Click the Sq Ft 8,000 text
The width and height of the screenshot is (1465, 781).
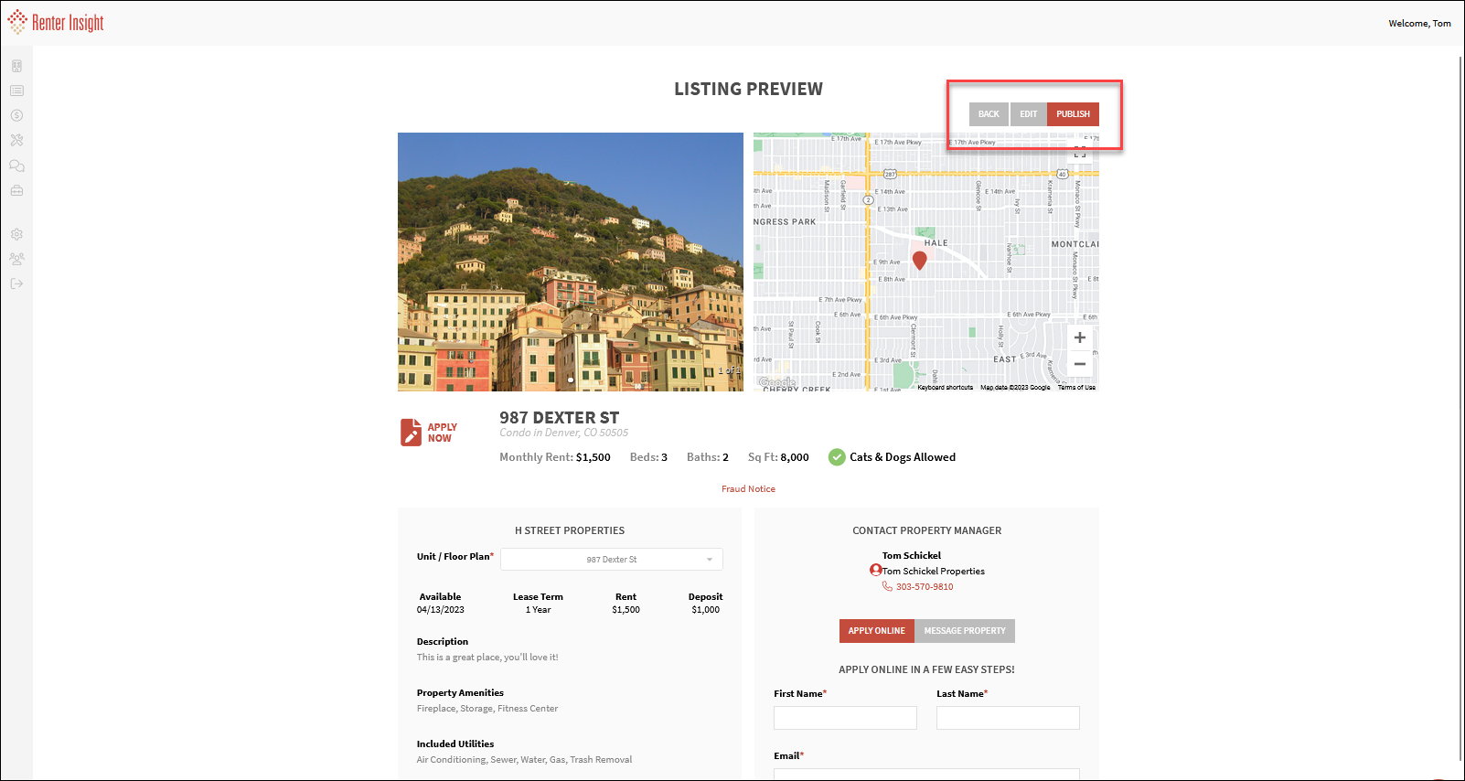778,457
